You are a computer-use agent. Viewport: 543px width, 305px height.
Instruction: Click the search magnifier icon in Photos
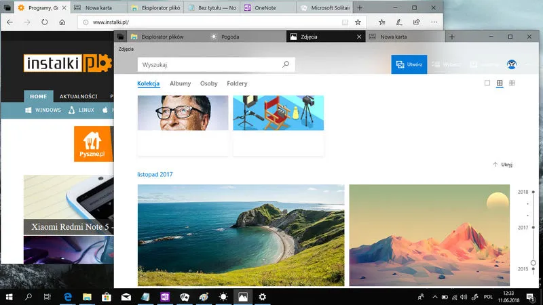(286, 64)
